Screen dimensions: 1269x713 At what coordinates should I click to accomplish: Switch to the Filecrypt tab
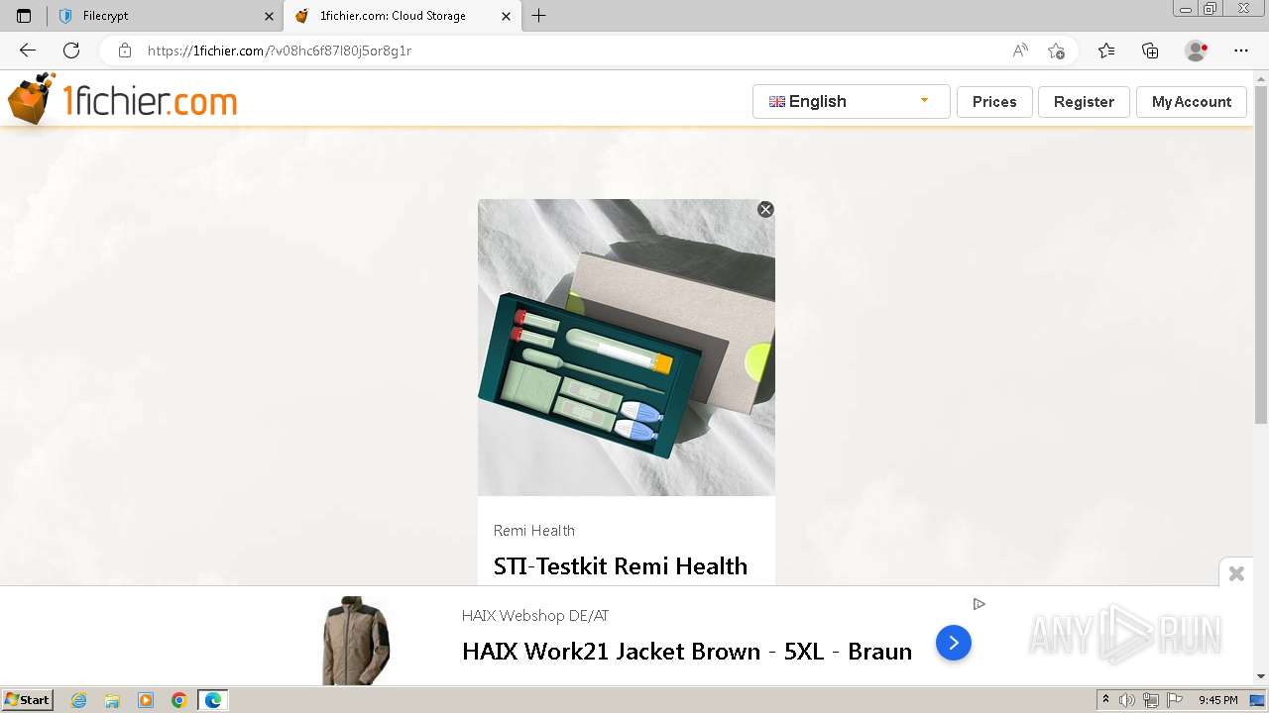(165, 16)
